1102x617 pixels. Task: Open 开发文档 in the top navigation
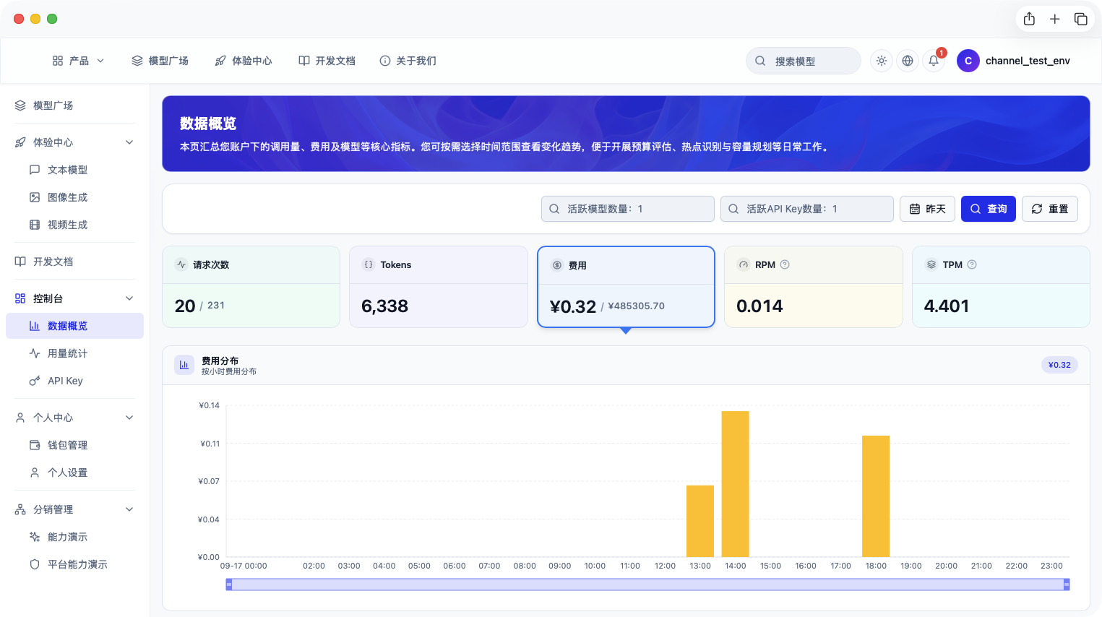(327, 61)
